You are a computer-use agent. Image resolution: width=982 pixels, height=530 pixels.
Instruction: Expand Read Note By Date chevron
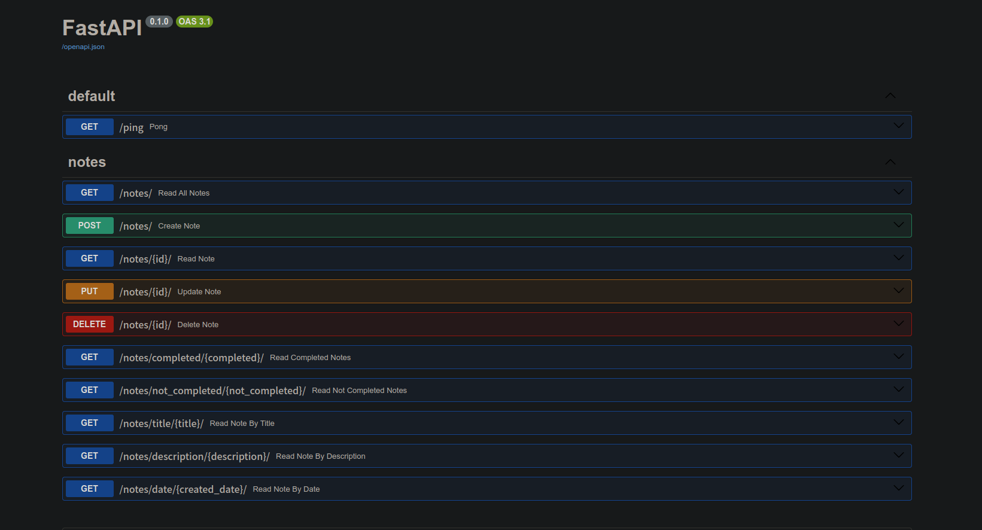[899, 488]
